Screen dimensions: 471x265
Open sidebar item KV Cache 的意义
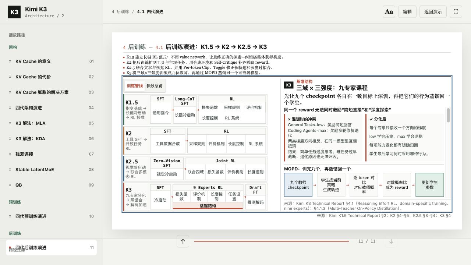51,61
